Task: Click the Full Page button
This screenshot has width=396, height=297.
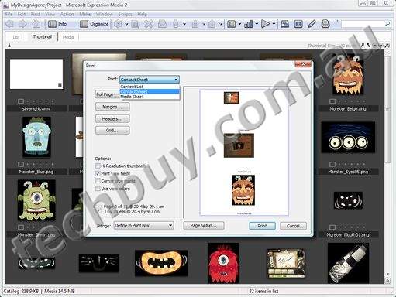Action: click(107, 94)
